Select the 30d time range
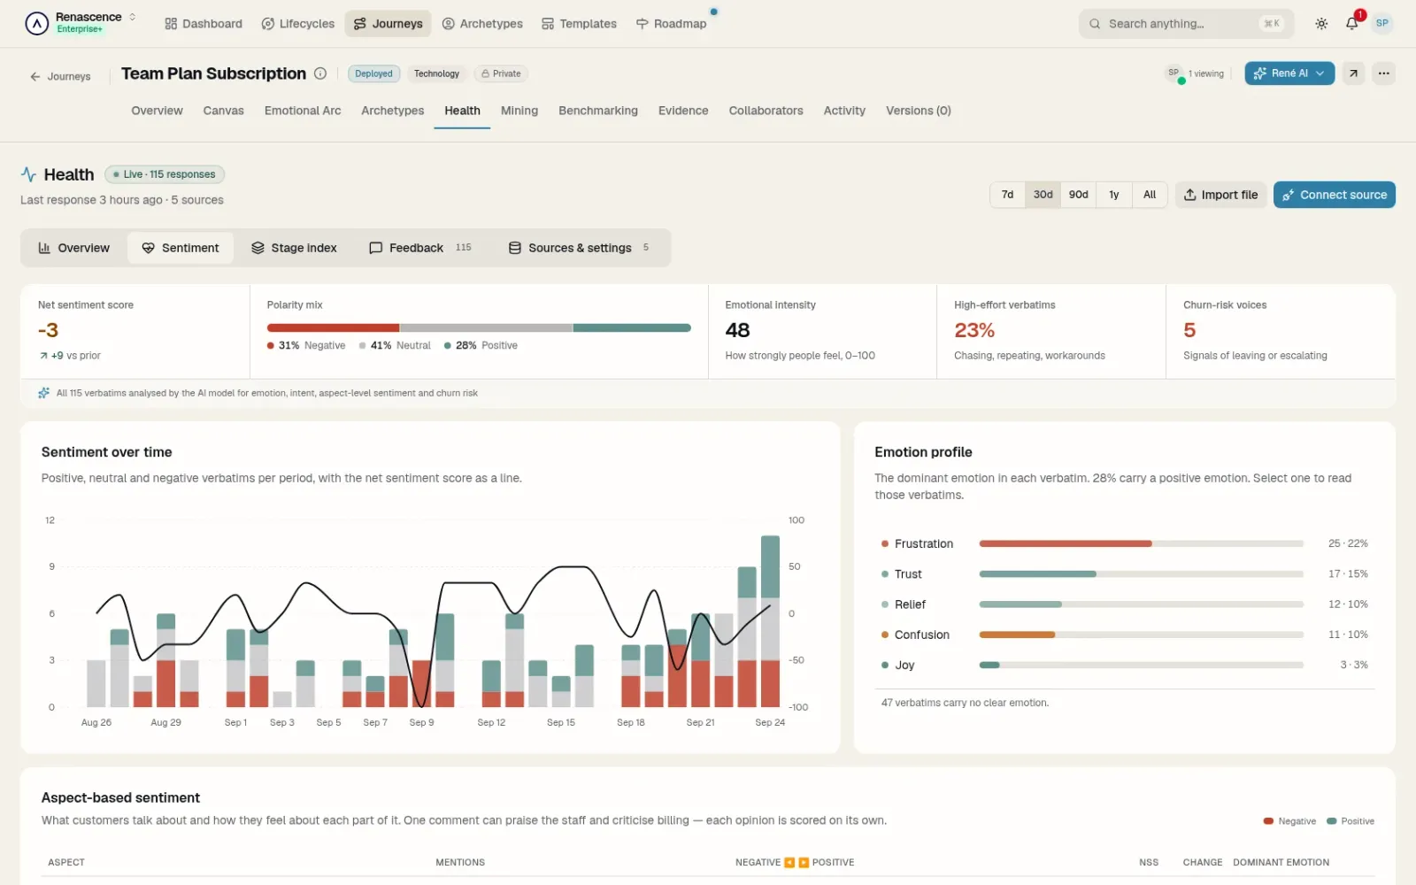The image size is (1416, 885). (x=1043, y=195)
